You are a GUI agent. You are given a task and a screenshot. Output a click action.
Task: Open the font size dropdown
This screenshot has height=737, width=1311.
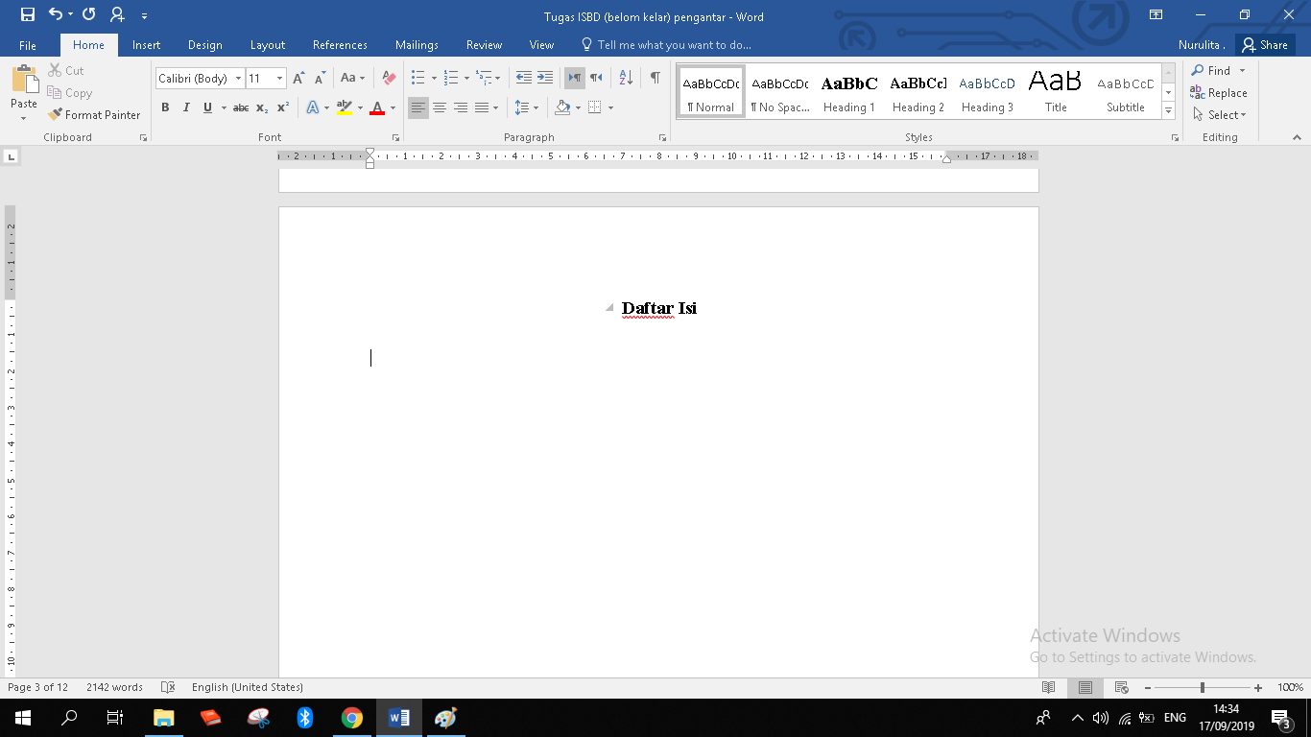(279, 79)
